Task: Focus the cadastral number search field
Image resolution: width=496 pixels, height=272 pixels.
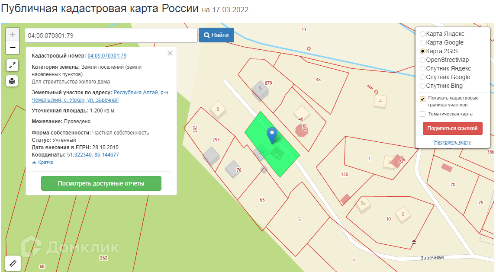Action: (x=111, y=35)
